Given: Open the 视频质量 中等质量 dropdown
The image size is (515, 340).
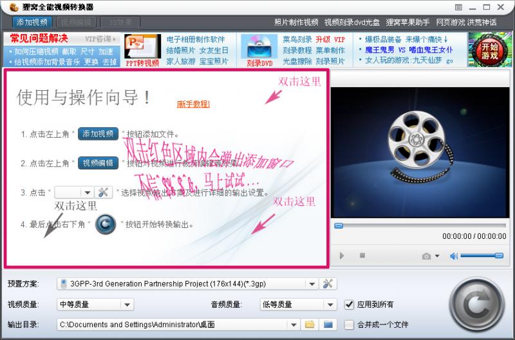Looking at the screenshot, I should [95, 305].
